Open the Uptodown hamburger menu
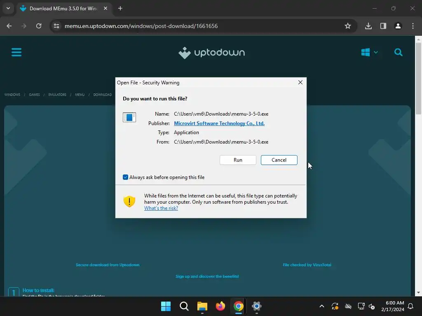422x316 pixels. coord(16,52)
